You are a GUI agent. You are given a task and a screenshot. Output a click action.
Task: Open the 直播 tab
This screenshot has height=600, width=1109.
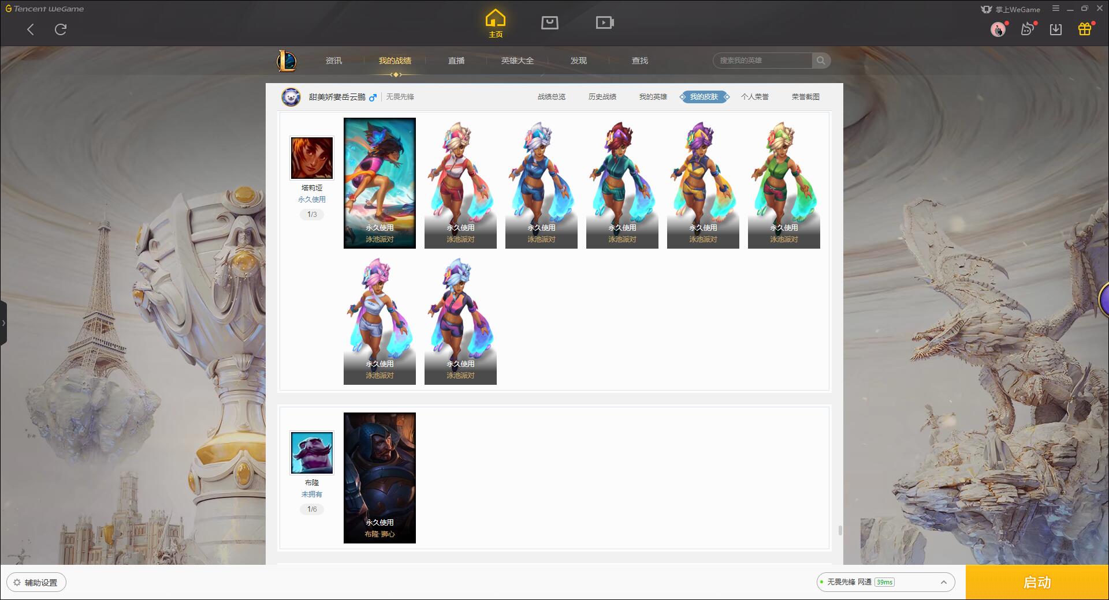456,61
